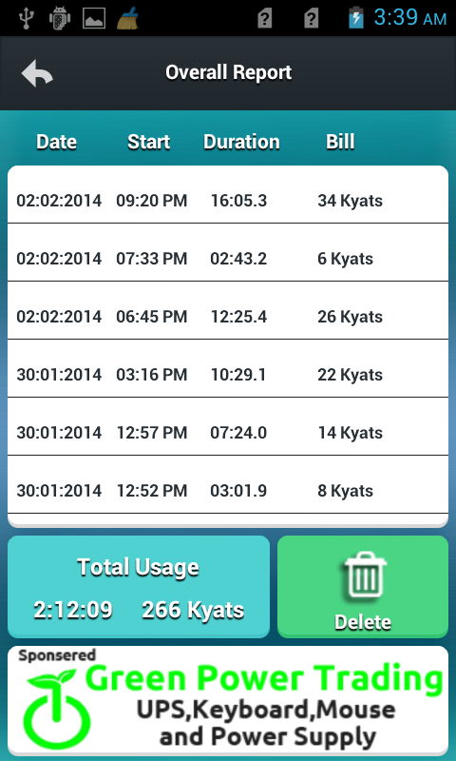Tap the Android debugging status icon

60,18
